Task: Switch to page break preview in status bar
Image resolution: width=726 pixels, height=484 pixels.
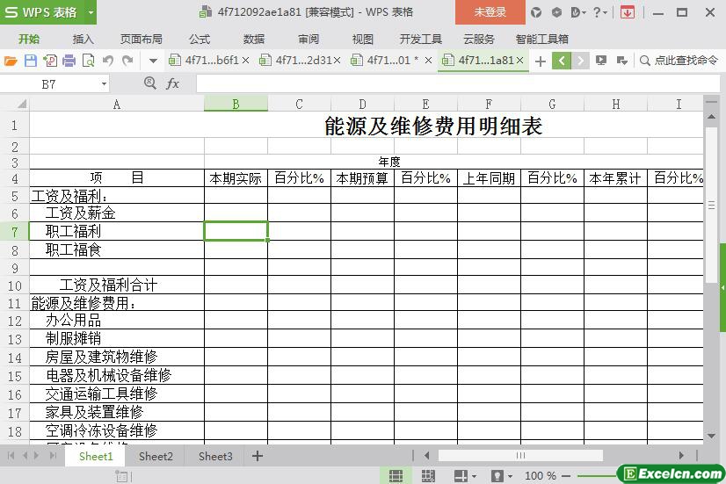Action: (x=428, y=476)
